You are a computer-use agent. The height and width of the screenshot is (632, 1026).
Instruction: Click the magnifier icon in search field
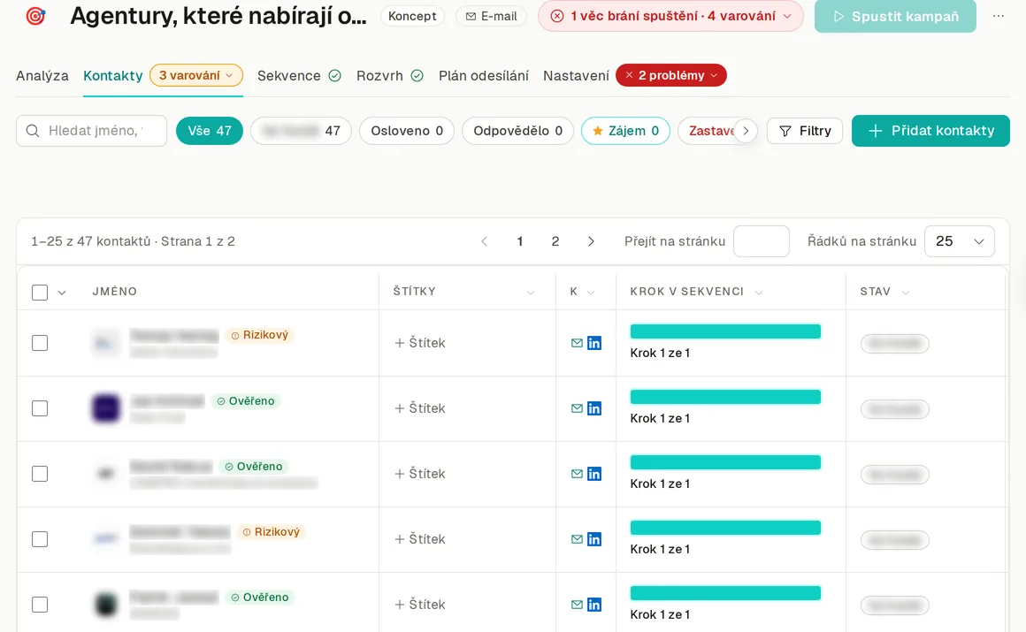(x=32, y=131)
